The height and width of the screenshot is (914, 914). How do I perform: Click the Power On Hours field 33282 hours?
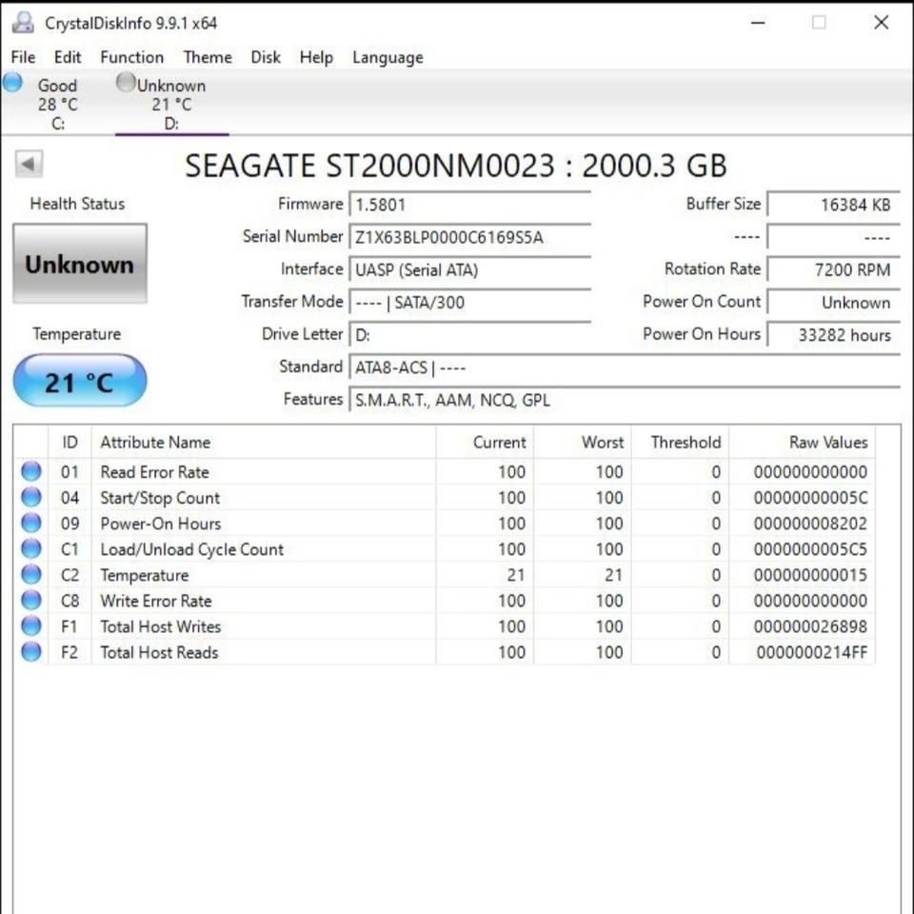[834, 335]
